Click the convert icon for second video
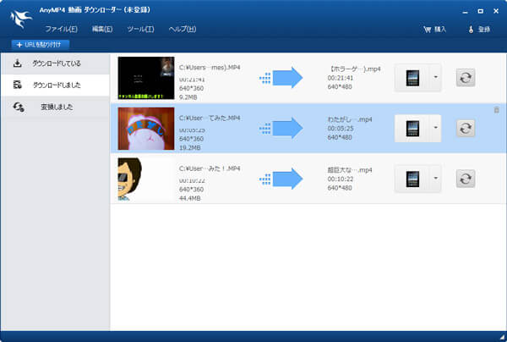Viewport: 507px width, 342px height. tap(466, 129)
